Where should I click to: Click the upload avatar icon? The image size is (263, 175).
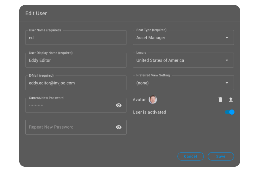(x=231, y=99)
